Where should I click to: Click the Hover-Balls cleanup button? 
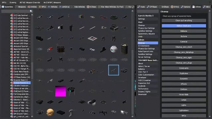pyautogui.click(x=184, y=95)
